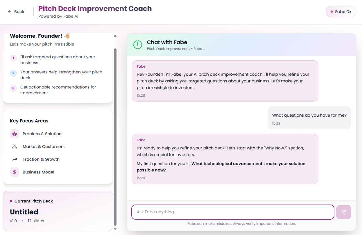
Task: Click the send paper-plane button
Action: coord(344,212)
